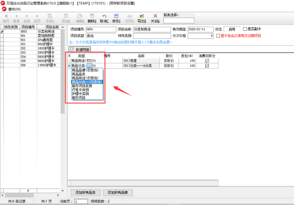Click the 报表选择 input box

[179, 20]
